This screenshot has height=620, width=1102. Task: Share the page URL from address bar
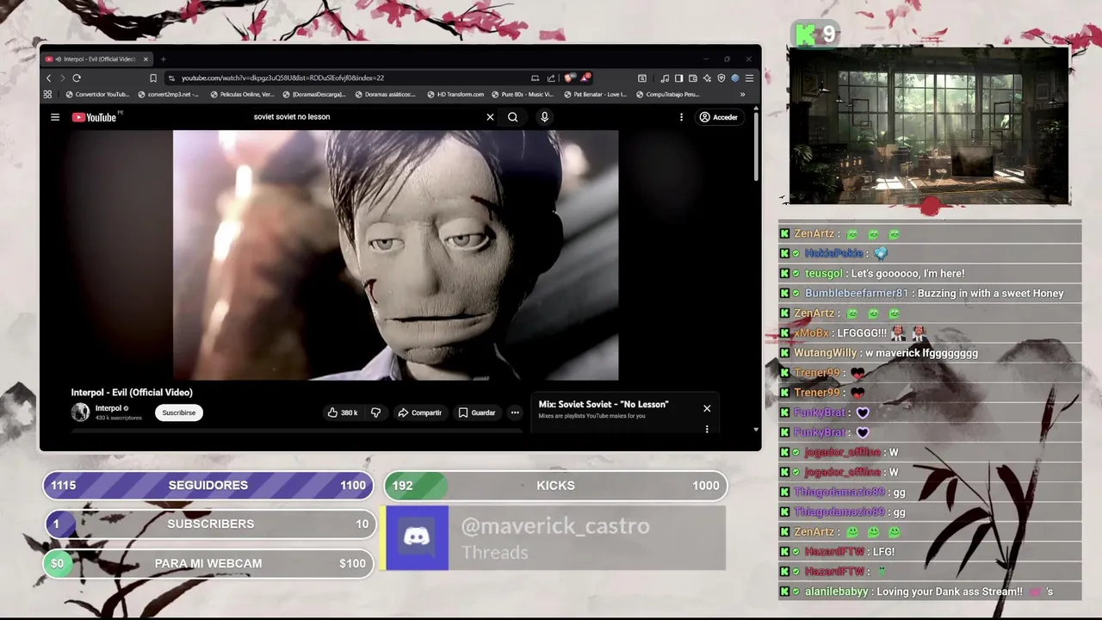point(551,78)
